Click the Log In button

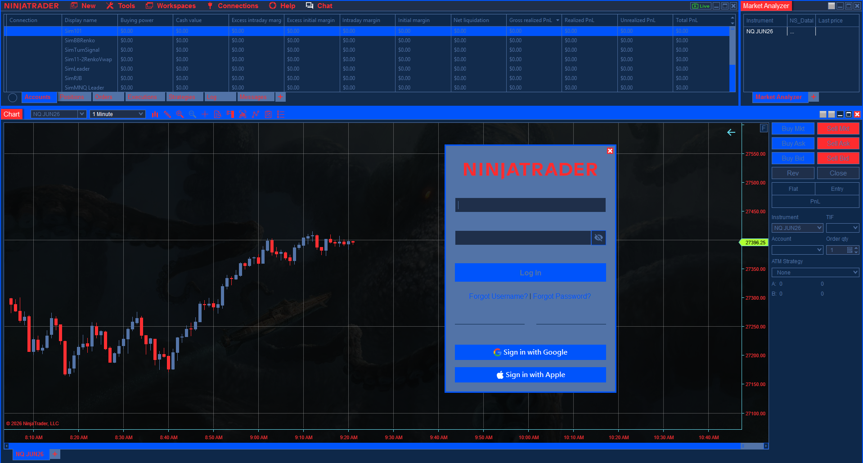[530, 273]
